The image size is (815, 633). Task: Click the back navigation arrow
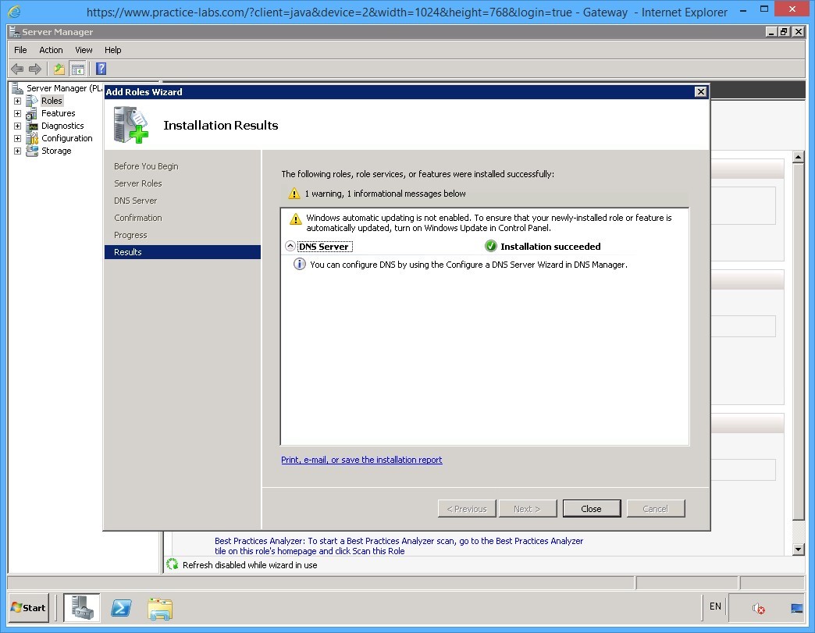coord(17,69)
